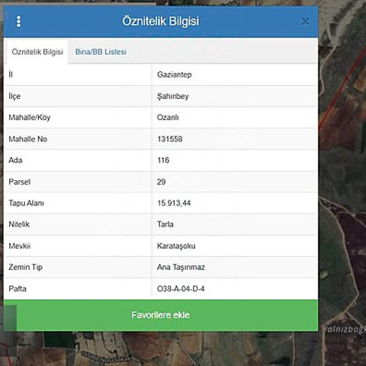Click the Ada value 116
Image resolution: width=366 pixels, height=366 pixels.
(x=163, y=160)
